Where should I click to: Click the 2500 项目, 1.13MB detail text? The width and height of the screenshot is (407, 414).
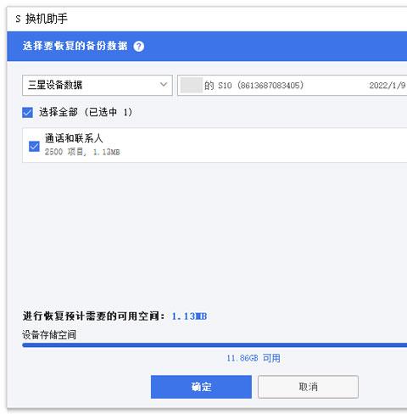pos(82,152)
